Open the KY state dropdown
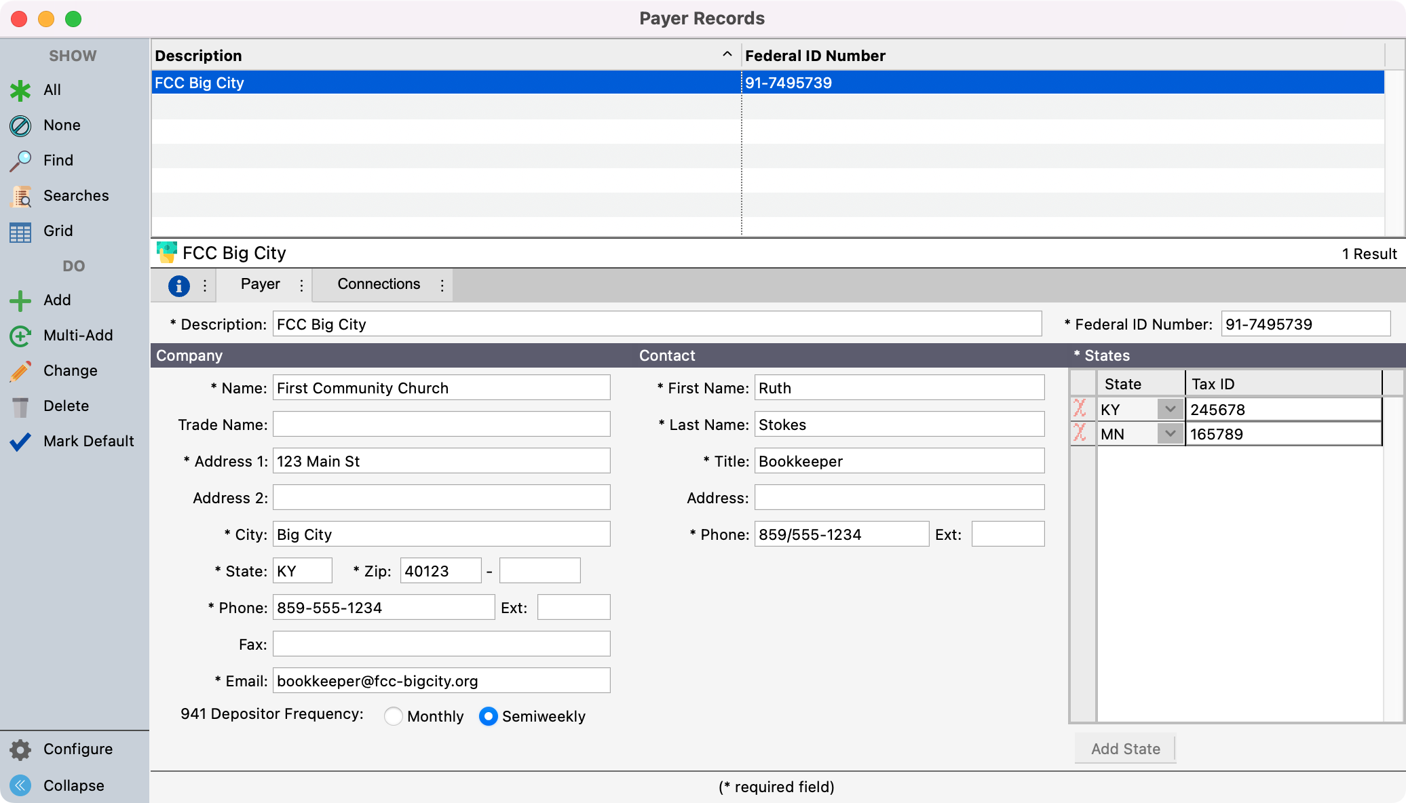Viewport: 1406px width, 803px height. tap(1170, 409)
